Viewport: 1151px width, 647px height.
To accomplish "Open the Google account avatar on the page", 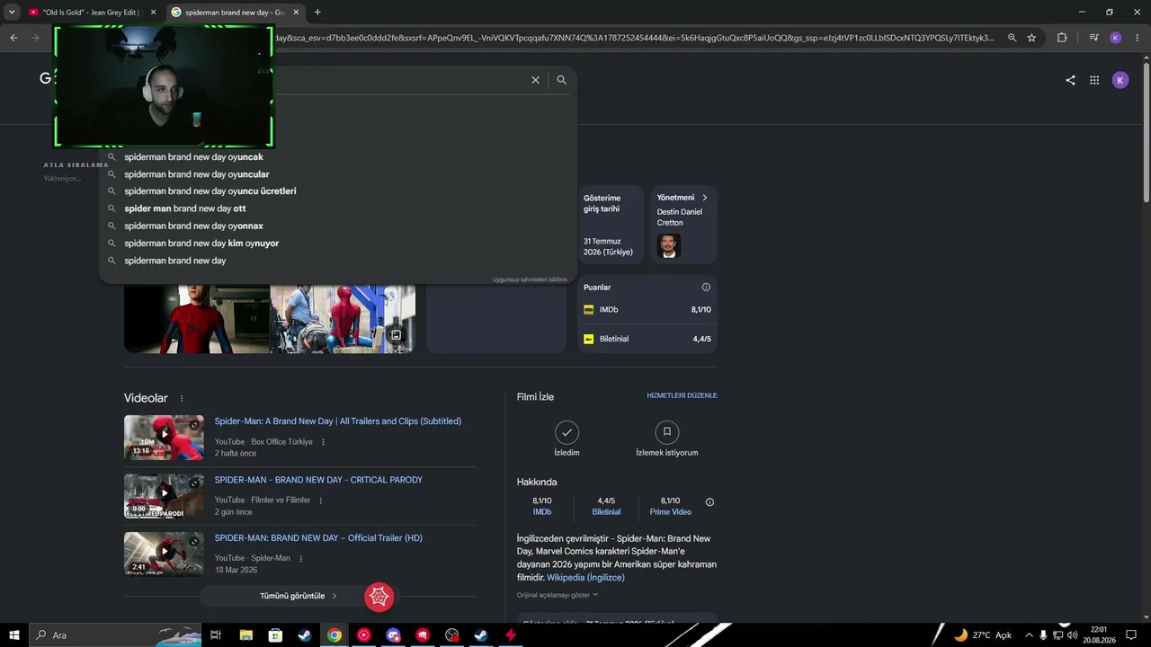I will (1120, 80).
